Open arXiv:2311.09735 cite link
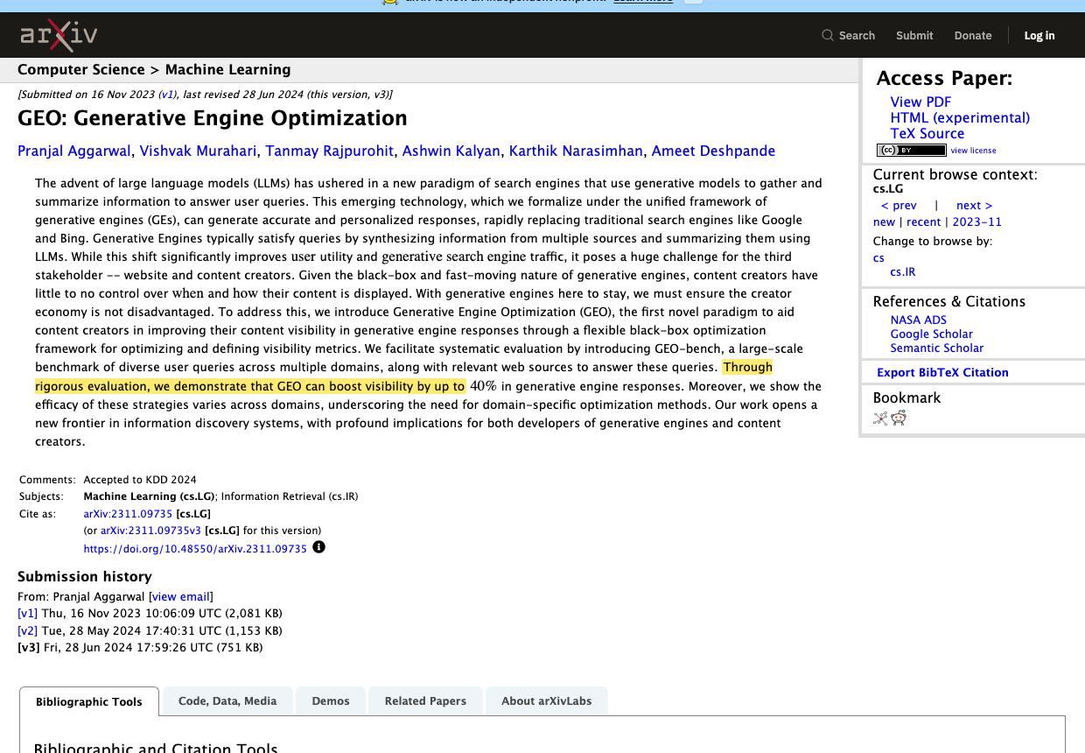 pos(128,514)
